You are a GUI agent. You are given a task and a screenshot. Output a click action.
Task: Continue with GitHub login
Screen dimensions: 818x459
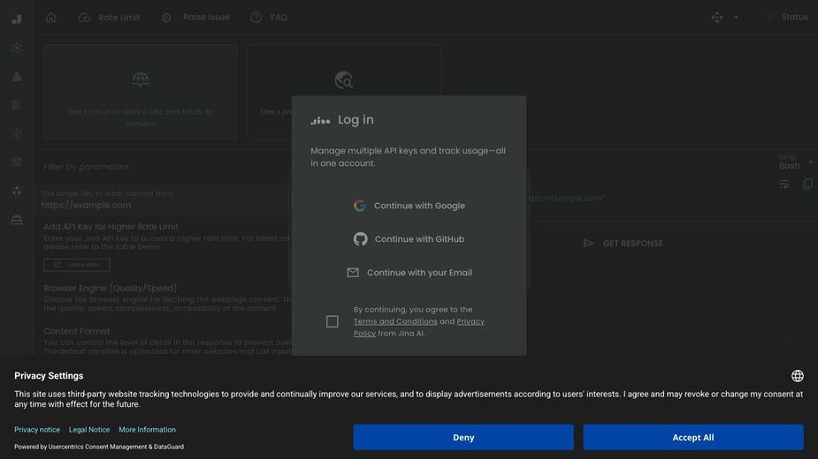[x=409, y=239]
